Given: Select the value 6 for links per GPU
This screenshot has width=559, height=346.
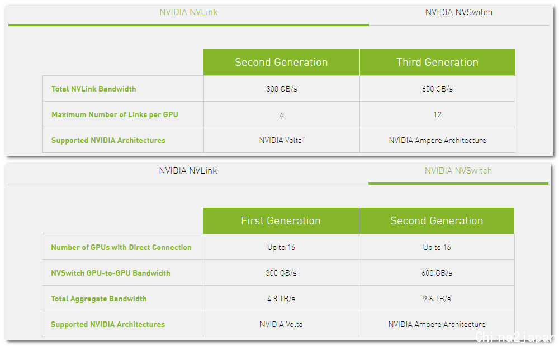Looking at the screenshot, I should coord(282,114).
